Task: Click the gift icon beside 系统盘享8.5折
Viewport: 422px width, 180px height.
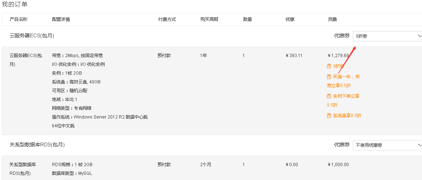Action: (329, 115)
